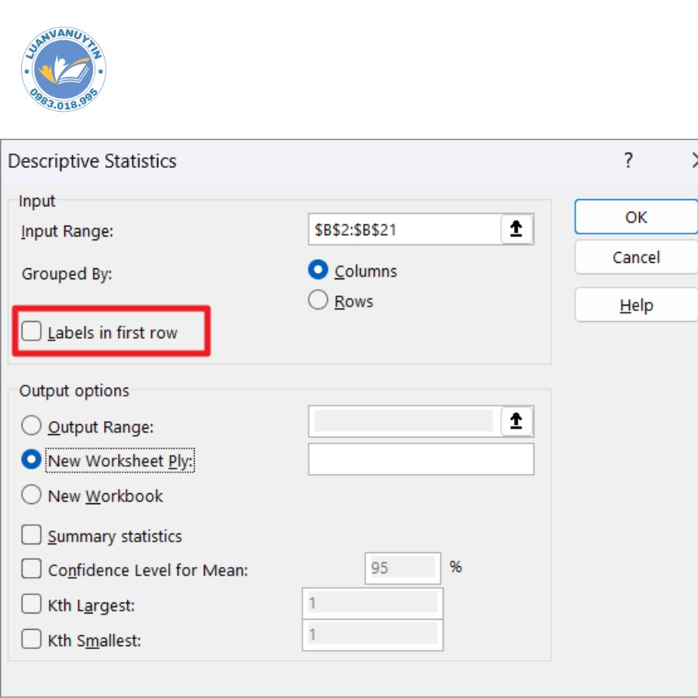Tick the Kth Largest checkbox

[32, 604]
